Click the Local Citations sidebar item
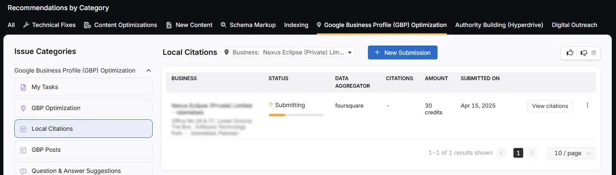616x175 pixels. [84, 129]
